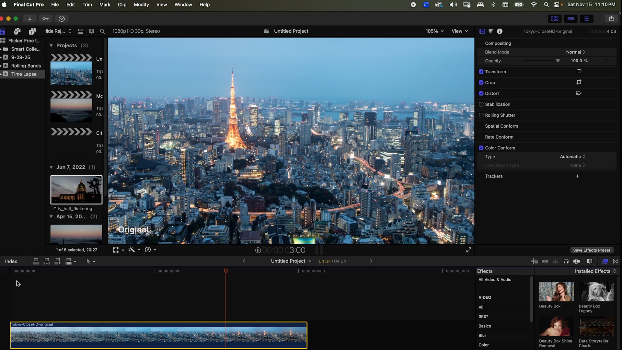
Task: Click the info inspector icon
Action: click(x=500, y=31)
